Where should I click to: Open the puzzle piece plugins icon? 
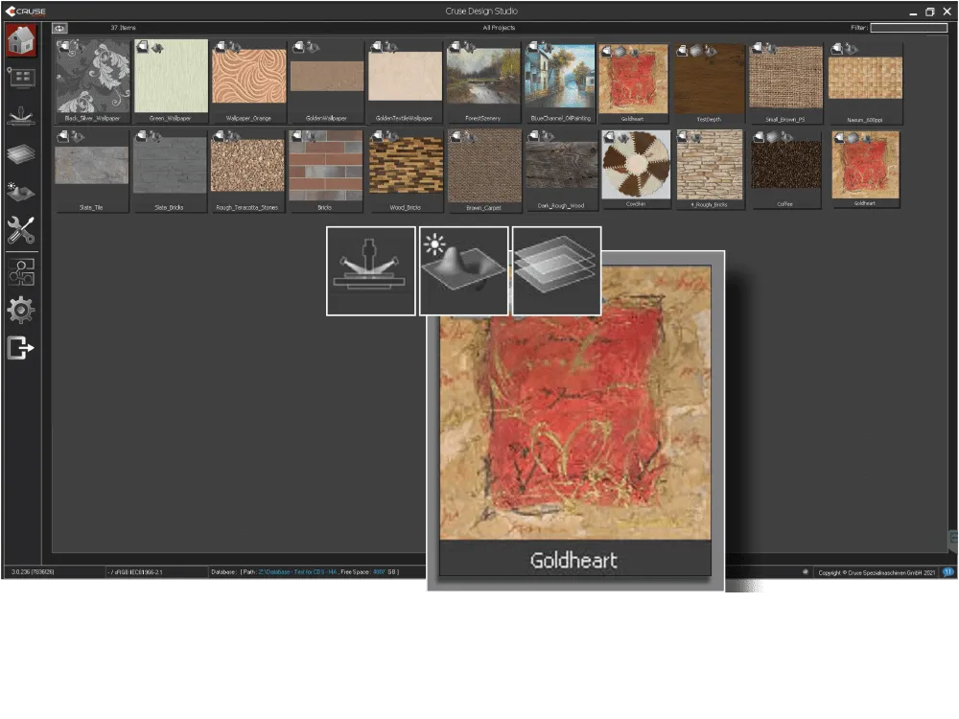point(21,272)
